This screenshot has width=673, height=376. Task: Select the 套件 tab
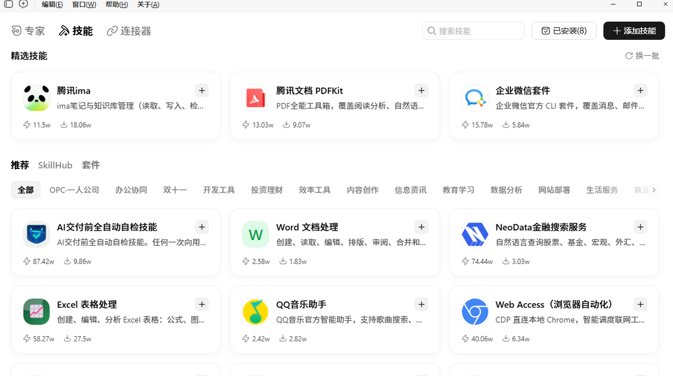pyautogui.click(x=91, y=165)
